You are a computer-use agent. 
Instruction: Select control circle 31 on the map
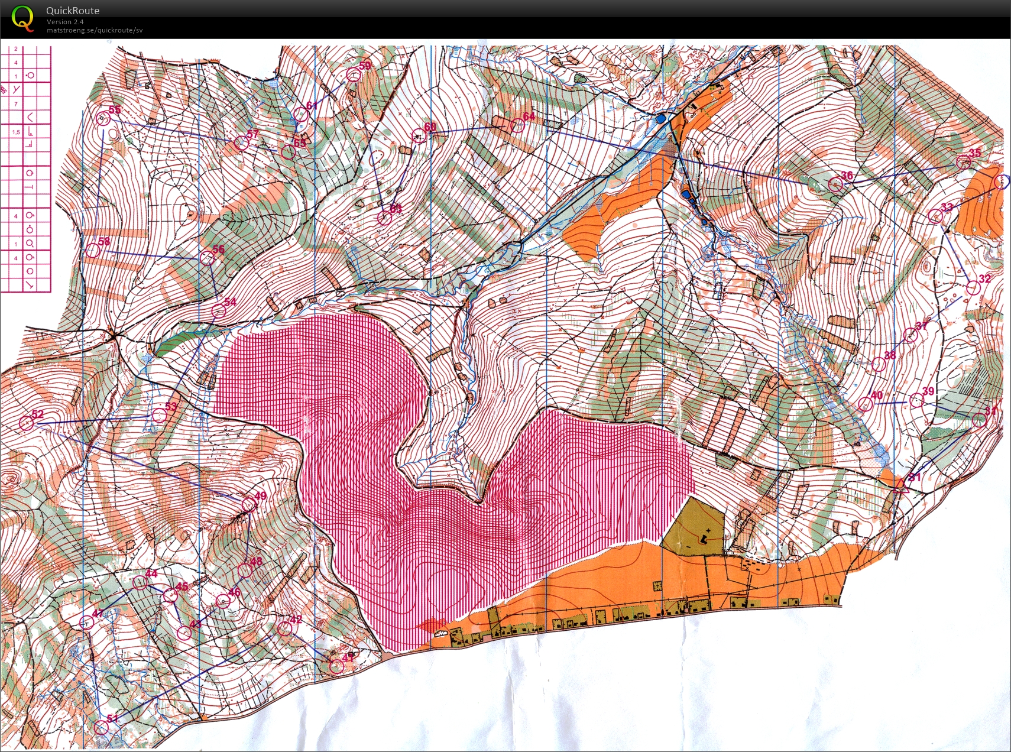[980, 420]
